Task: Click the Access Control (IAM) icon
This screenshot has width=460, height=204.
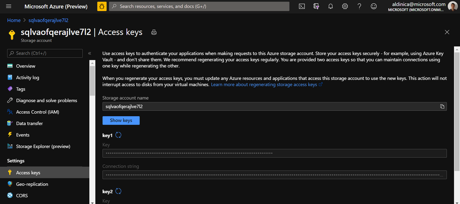Action: [10, 112]
